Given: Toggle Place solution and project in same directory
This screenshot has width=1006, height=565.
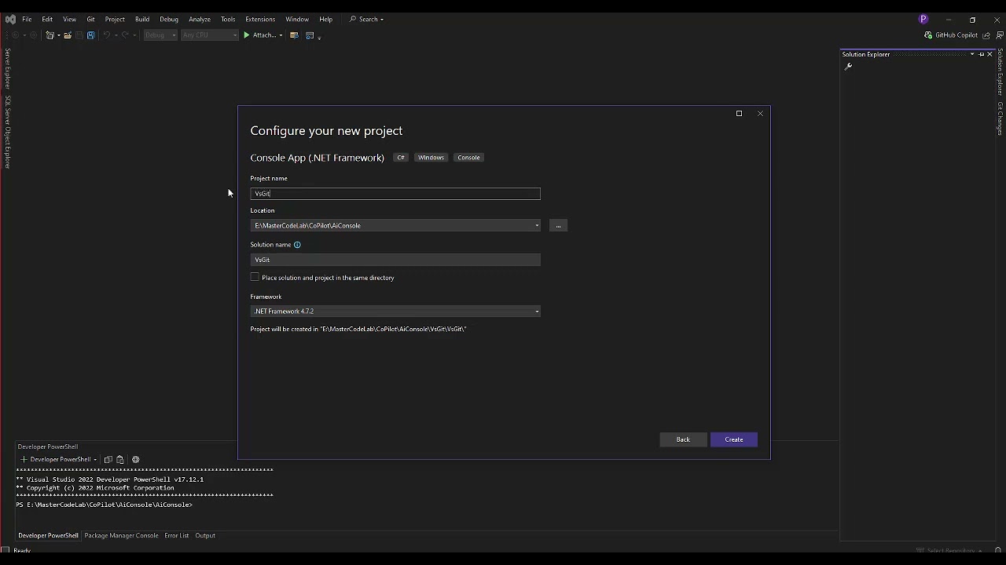Looking at the screenshot, I should pyautogui.click(x=255, y=277).
